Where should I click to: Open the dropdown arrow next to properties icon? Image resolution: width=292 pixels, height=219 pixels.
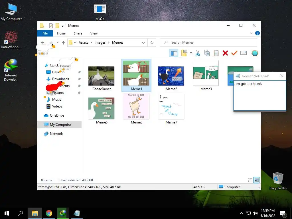click(x=191, y=53)
